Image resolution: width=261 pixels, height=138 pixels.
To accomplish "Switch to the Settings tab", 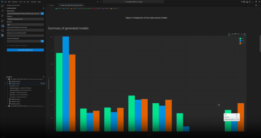I will point(51,5).
